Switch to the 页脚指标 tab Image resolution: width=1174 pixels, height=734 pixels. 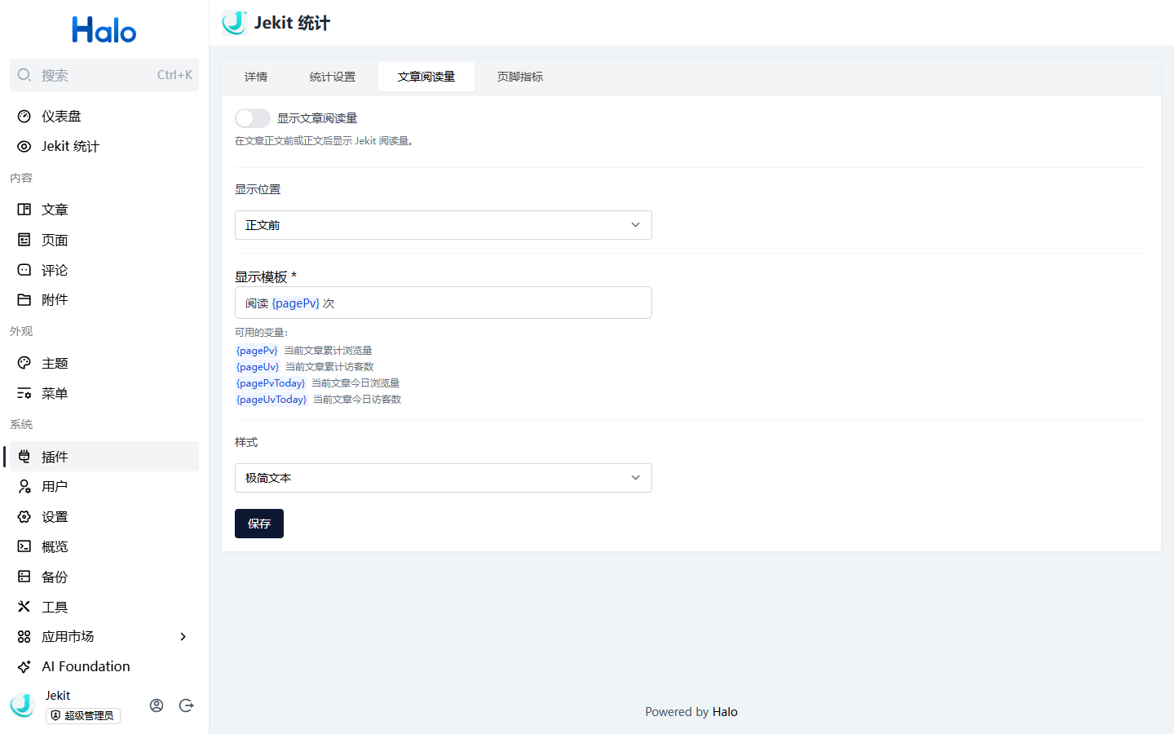(520, 77)
